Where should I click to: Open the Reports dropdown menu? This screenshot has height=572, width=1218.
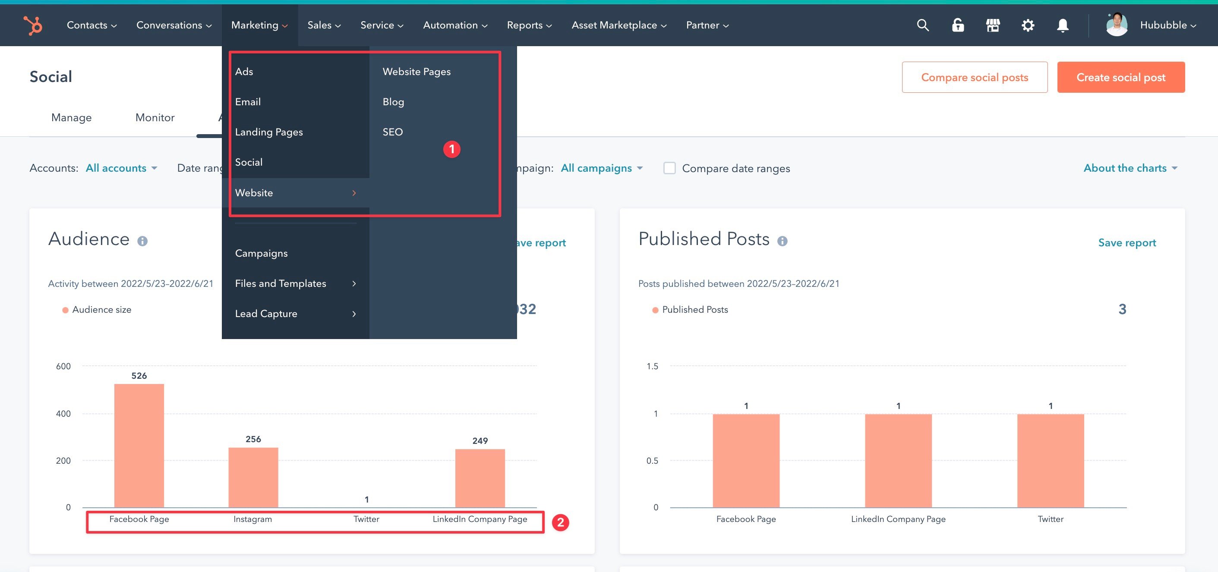click(529, 25)
